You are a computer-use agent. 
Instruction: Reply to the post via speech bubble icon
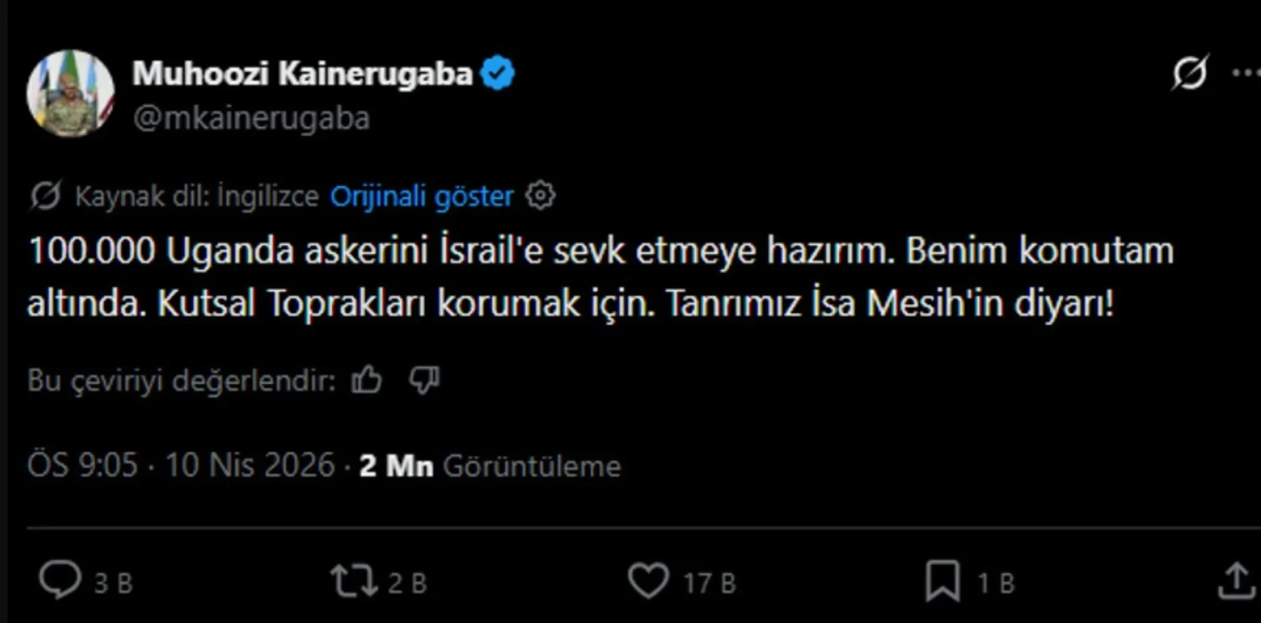tap(60, 580)
